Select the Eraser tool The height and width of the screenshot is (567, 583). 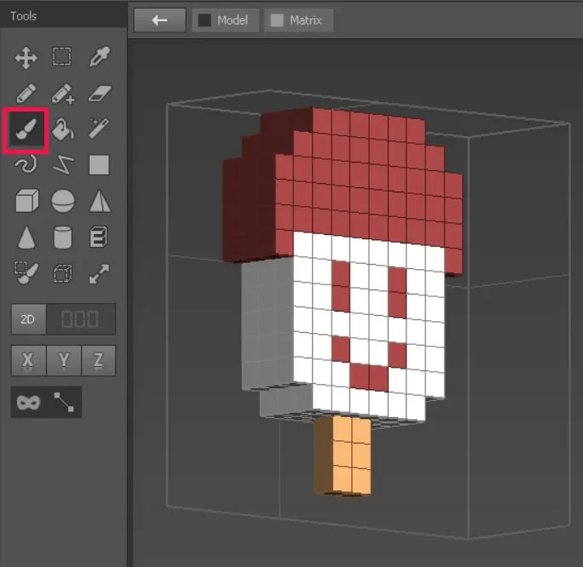click(x=100, y=94)
